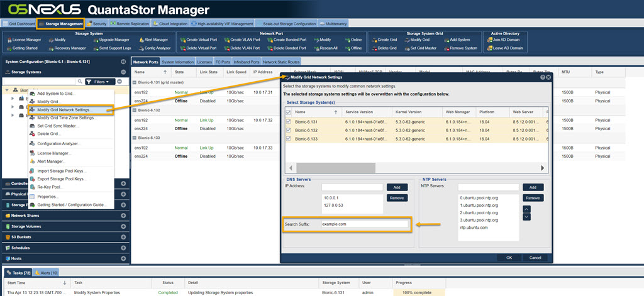Click Add button for DNS Servers

(397, 187)
